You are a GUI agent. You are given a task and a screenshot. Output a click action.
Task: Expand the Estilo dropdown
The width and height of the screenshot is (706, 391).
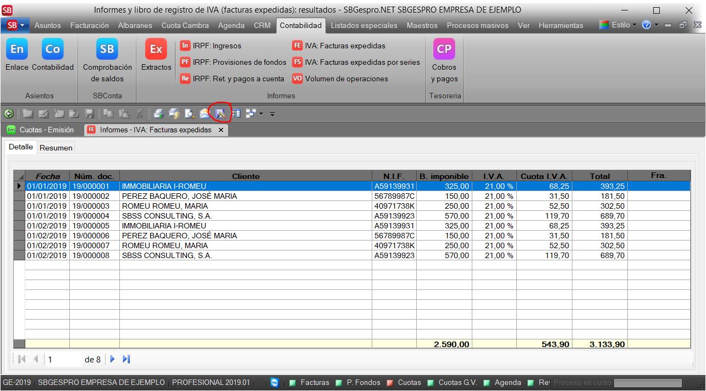coord(619,26)
